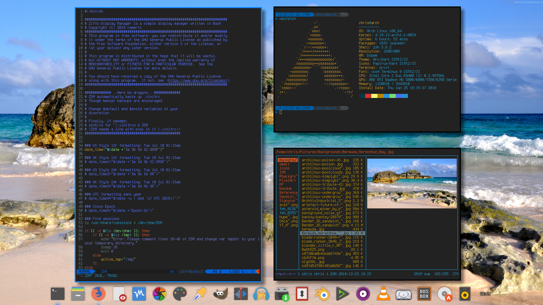Viewport: 543px width, 305px height.
Task: Select the Backgrou~ directory in ranger
Action: click(x=288, y=160)
